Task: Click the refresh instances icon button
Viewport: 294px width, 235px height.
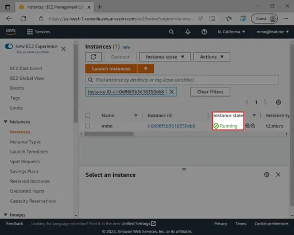Action: pyautogui.click(x=93, y=57)
